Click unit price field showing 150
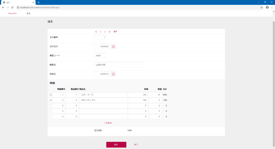The image size is (275, 149). [138, 100]
